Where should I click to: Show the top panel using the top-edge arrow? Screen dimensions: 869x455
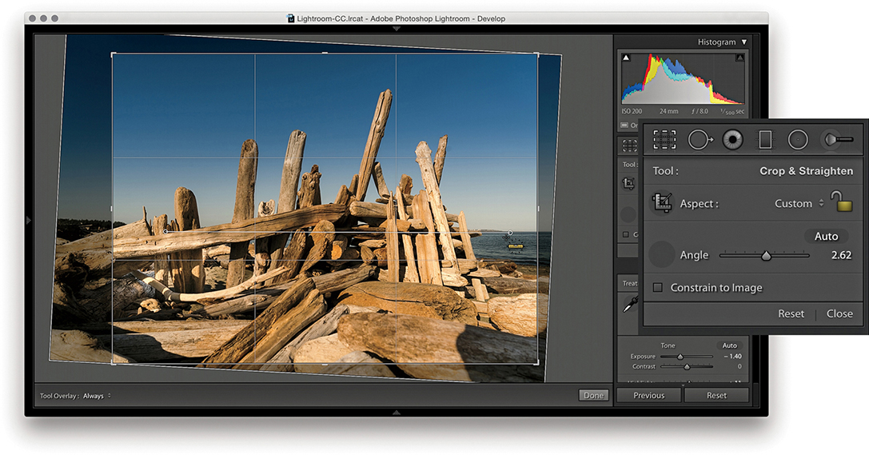coord(397,29)
